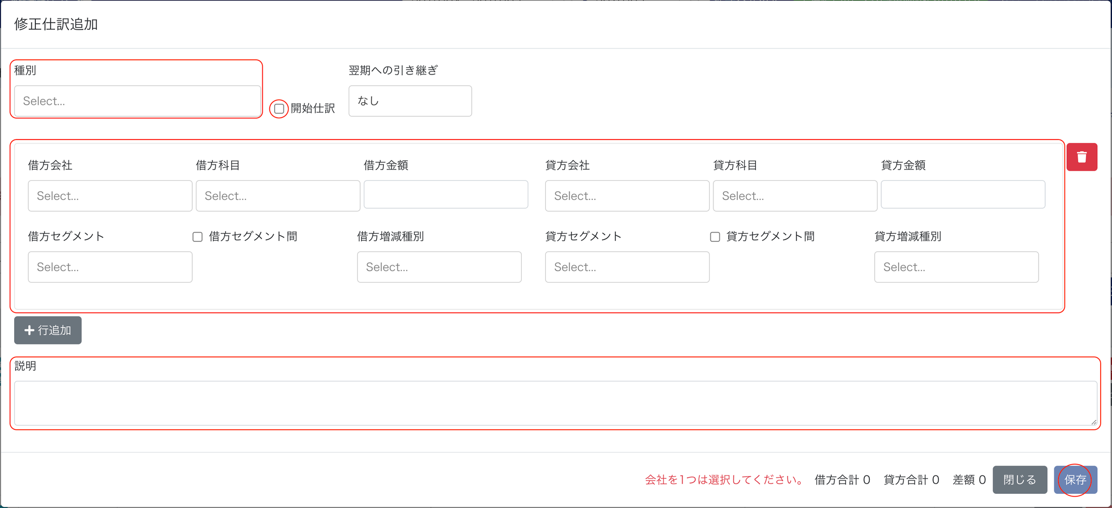Click the 行追加 add row button
This screenshot has width=1112, height=508.
coord(48,330)
